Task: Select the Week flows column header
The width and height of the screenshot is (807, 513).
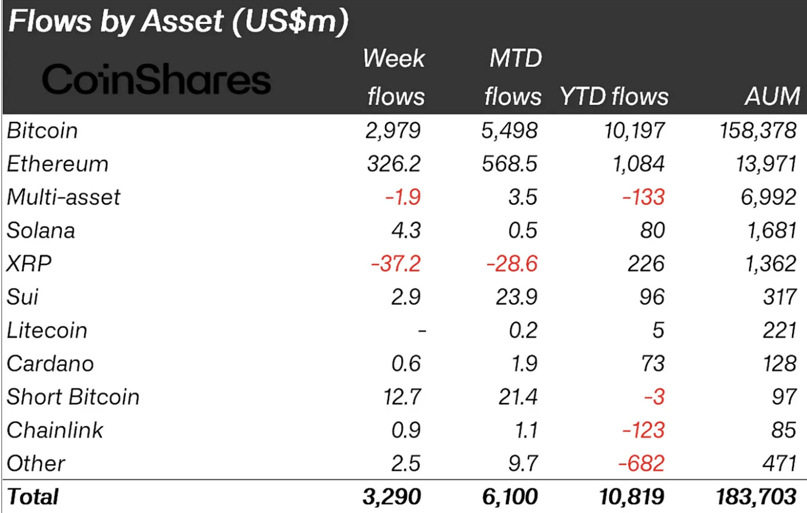Action: [393, 77]
